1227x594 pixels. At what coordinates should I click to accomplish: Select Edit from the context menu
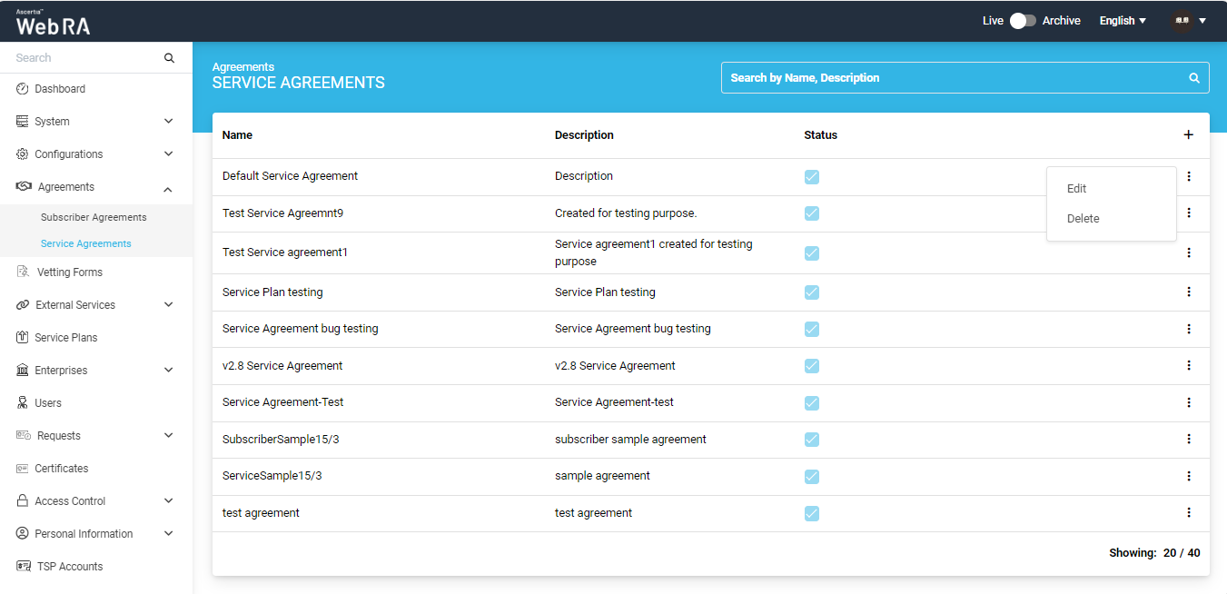[x=1077, y=189]
